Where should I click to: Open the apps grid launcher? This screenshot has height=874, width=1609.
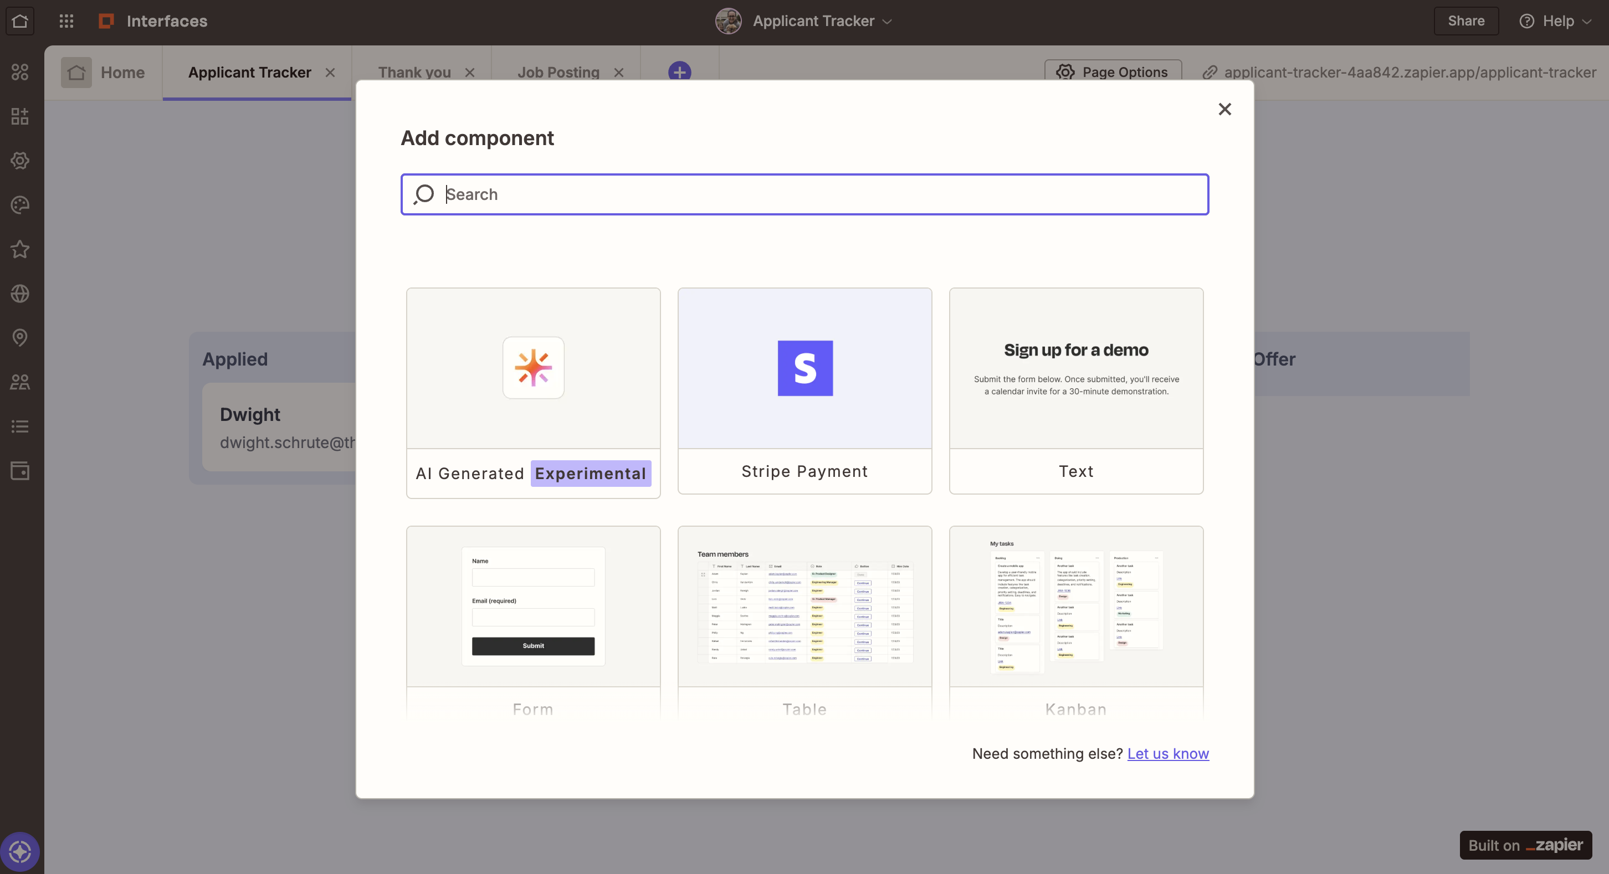click(x=66, y=21)
